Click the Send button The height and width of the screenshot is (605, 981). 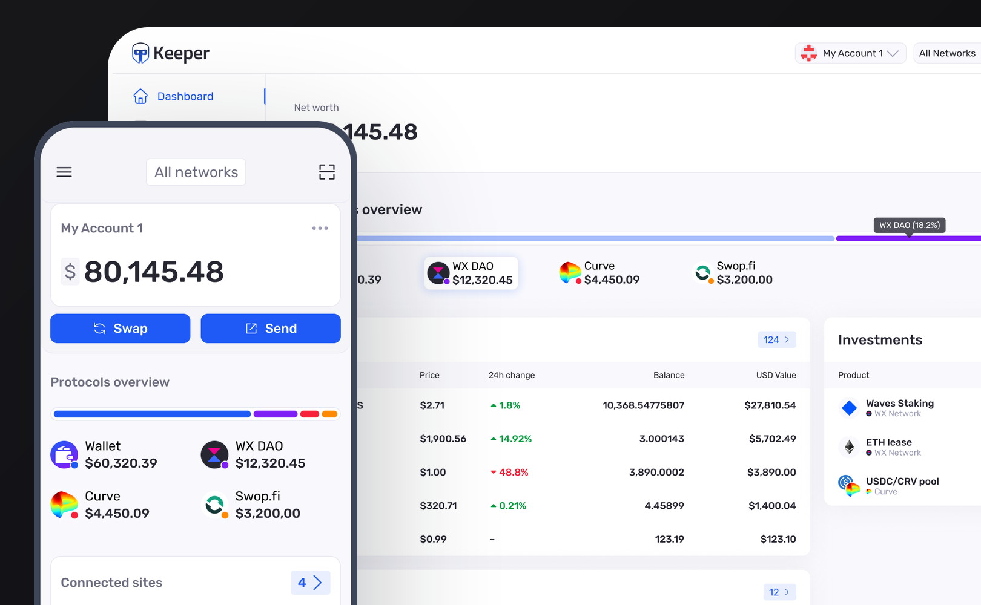click(x=271, y=329)
